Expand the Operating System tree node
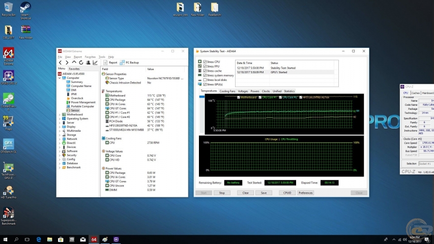Screen dimensions: 434x244 (x=60, y=118)
